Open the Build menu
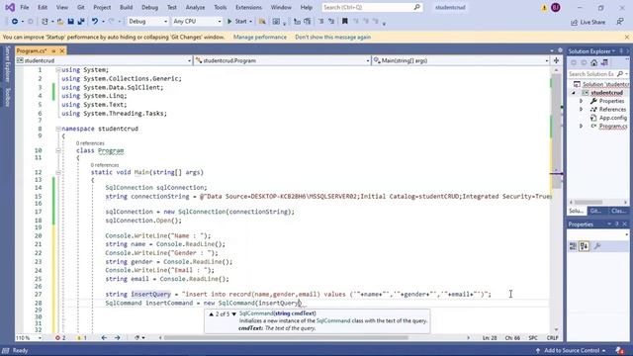 pos(126,7)
